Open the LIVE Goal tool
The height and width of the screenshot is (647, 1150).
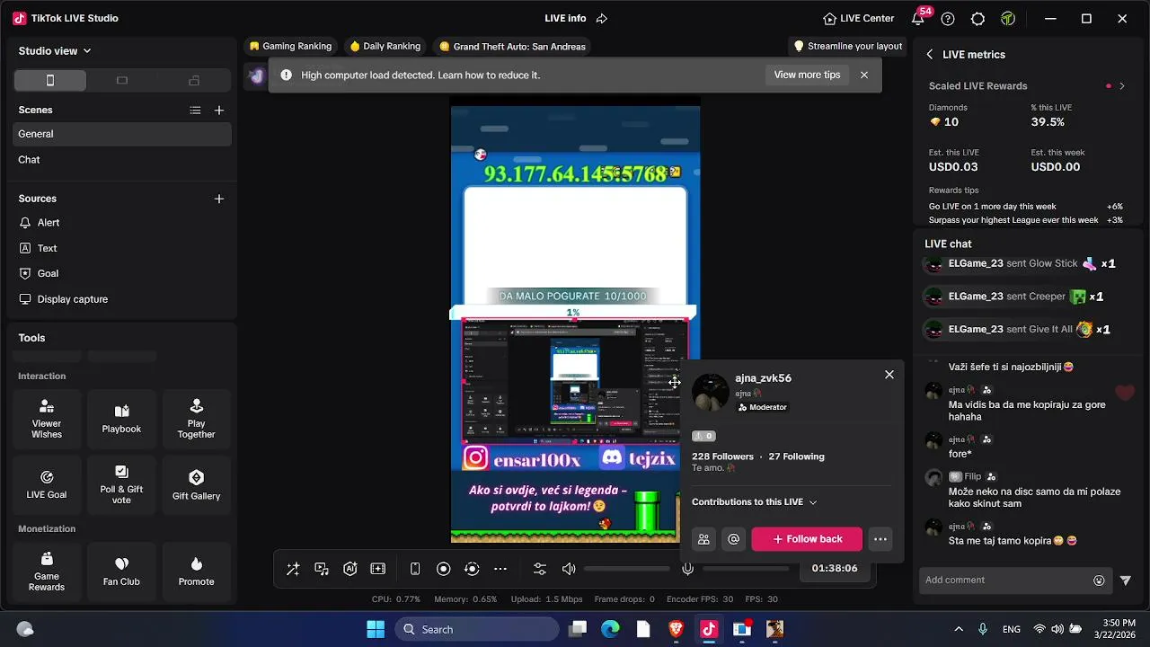[x=47, y=485]
